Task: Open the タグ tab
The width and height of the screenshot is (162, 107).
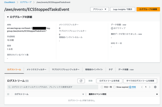Action: (x=111, y=70)
